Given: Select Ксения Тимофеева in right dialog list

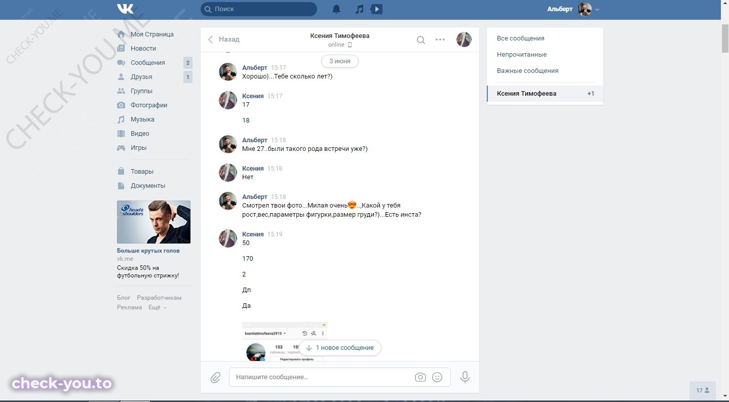Looking at the screenshot, I should click(x=545, y=94).
